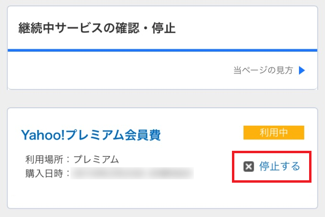Click the word Yahoo! in the service title
The height and width of the screenshot is (217, 325).
[43, 135]
